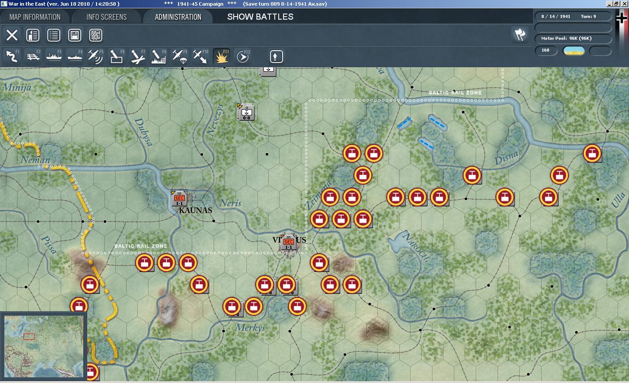Switch to the Map Information tab
This screenshot has width=629, height=383.
(35, 17)
